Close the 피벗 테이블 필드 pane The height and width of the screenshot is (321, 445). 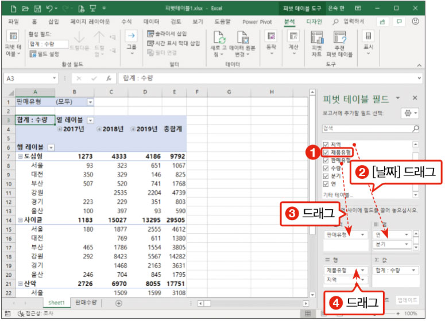[x=415, y=98]
